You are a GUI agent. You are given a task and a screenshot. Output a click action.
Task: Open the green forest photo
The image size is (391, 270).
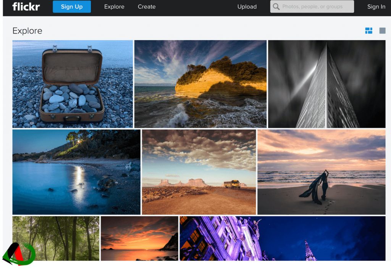pyautogui.click(x=56, y=238)
